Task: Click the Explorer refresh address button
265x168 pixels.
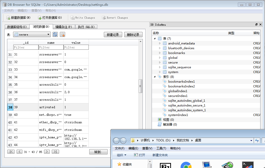Action: coord(257,140)
